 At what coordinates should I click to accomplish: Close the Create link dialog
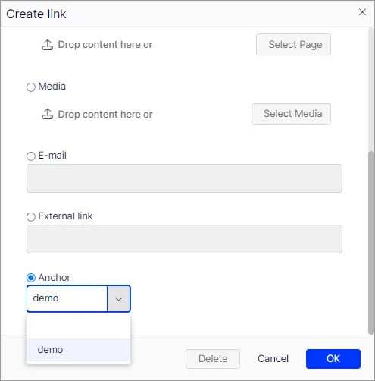[x=362, y=12]
